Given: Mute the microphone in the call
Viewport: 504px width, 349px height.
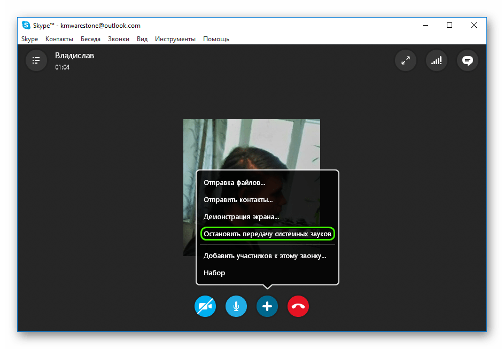Looking at the screenshot, I should 236,306.
